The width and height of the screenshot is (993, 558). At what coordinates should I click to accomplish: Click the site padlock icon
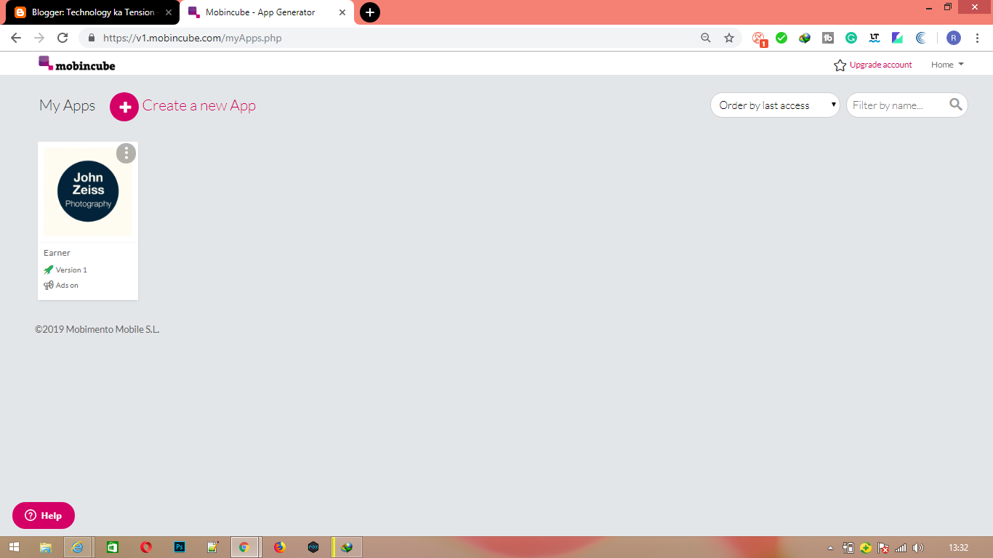coord(92,39)
